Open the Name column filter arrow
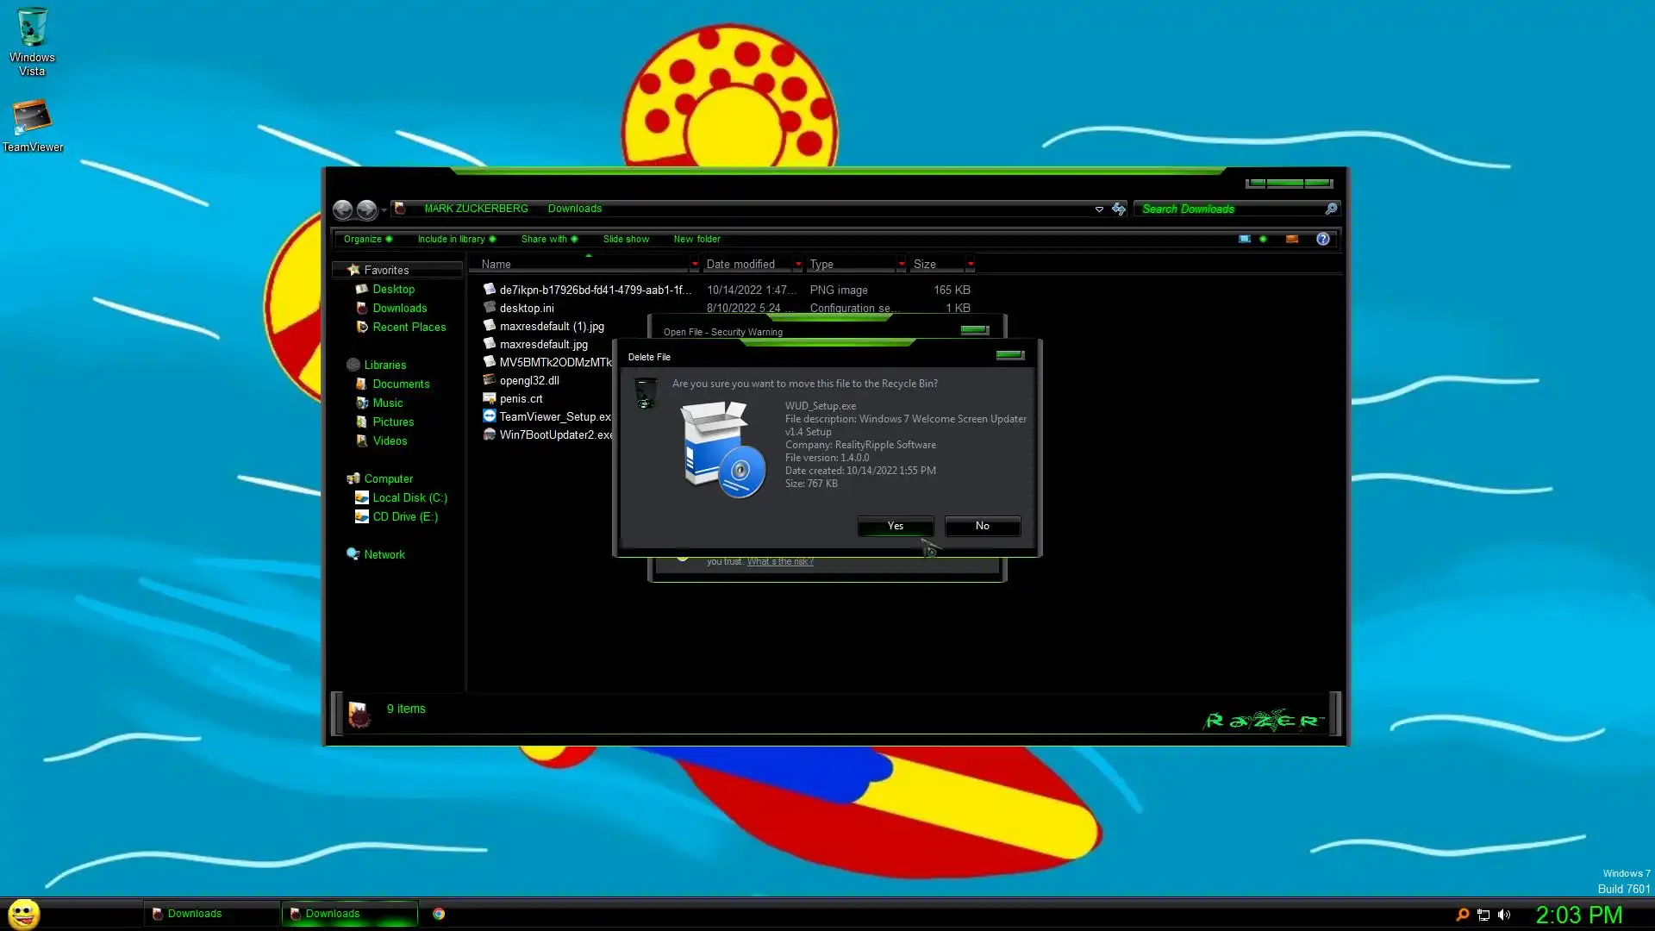 (x=694, y=264)
